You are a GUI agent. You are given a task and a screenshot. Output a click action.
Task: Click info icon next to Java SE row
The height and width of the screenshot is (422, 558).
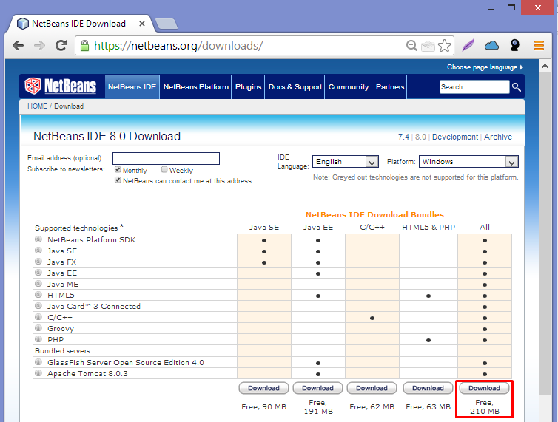coord(38,251)
